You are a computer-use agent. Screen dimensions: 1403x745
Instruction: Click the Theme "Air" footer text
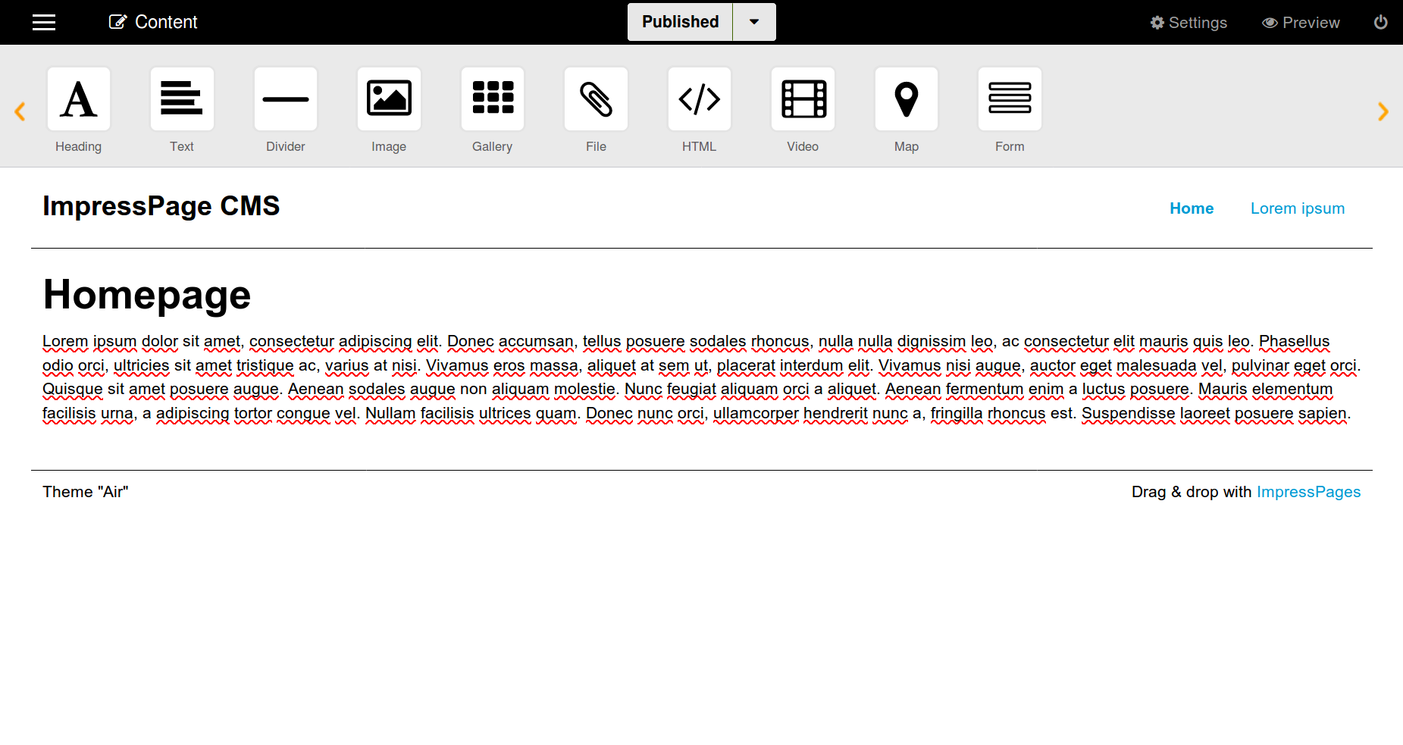[86, 492]
